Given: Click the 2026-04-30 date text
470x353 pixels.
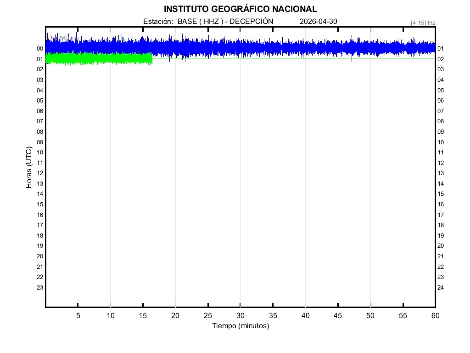Looking at the screenshot, I should [318, 21].
